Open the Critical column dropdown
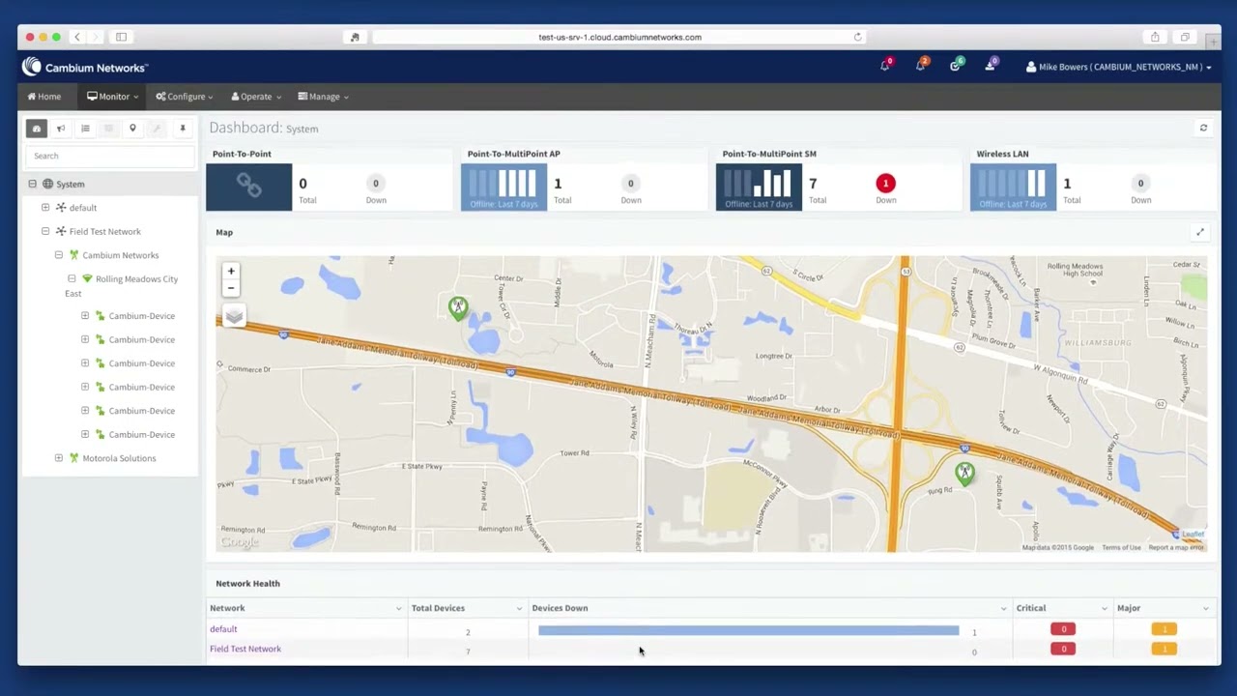 coord(1105,608)
